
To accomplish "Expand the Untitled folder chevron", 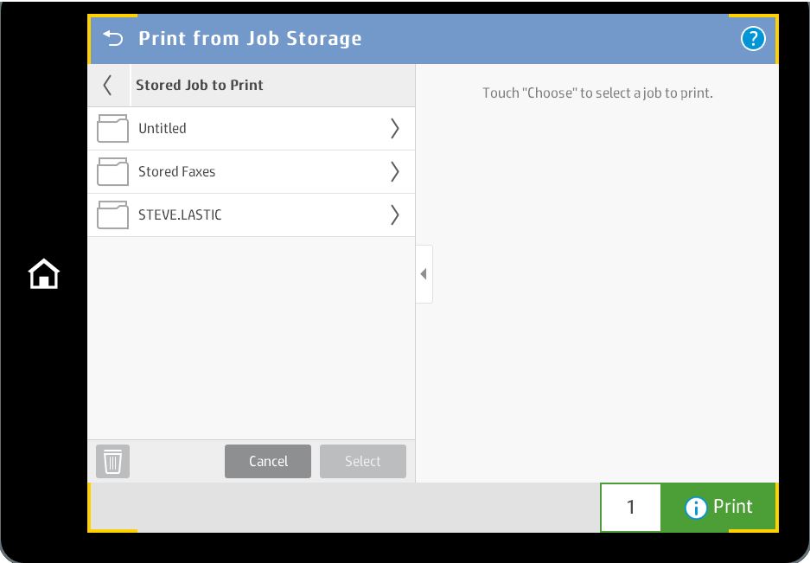I will (395, 129).
